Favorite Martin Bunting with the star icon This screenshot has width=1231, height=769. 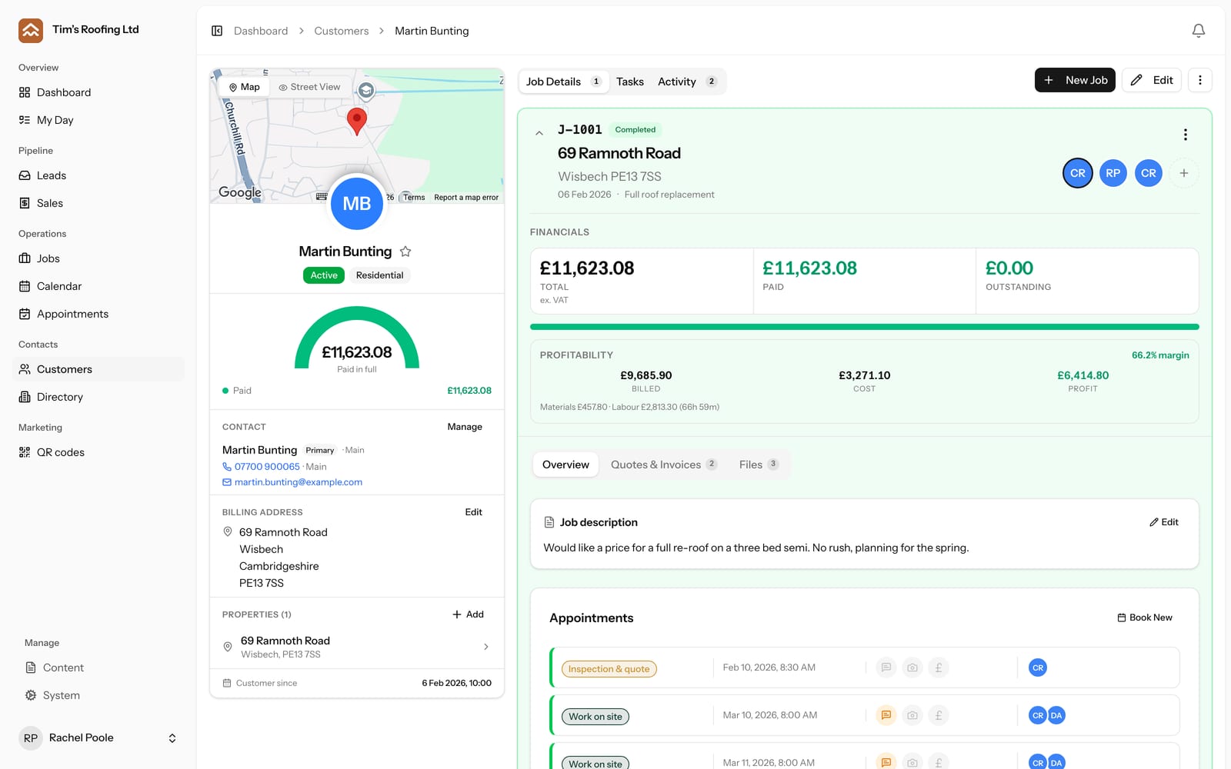[405, 251]
